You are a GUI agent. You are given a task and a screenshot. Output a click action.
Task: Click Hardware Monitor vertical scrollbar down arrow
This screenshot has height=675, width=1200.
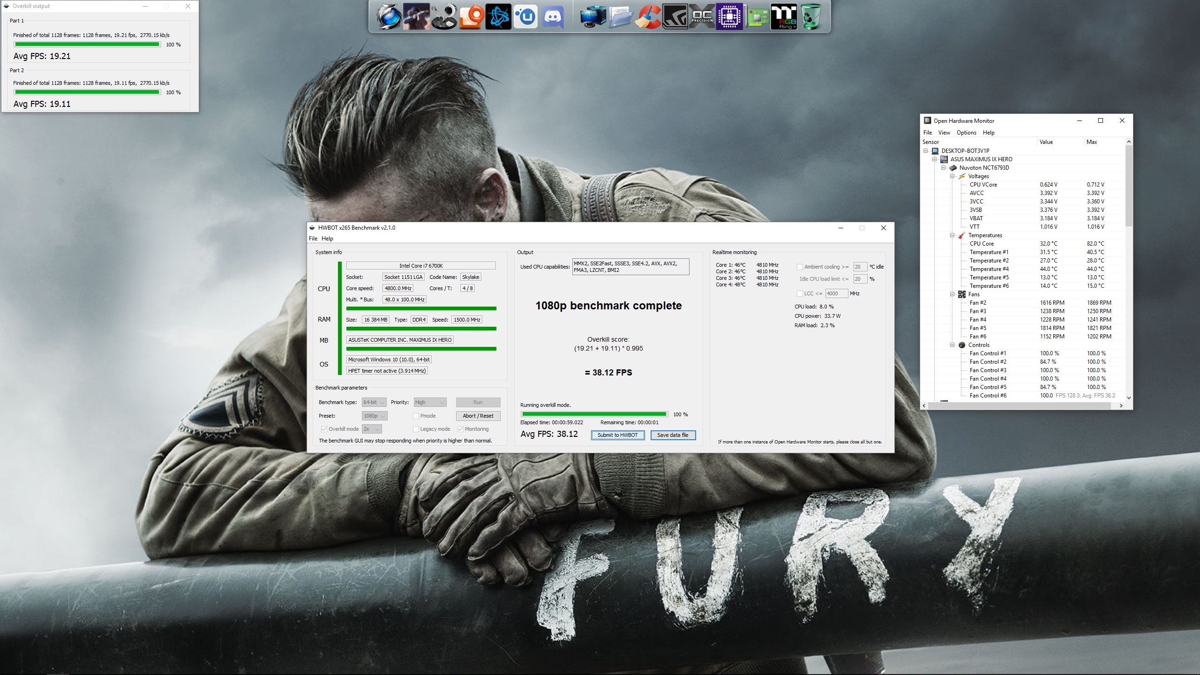coord(1129,397)
